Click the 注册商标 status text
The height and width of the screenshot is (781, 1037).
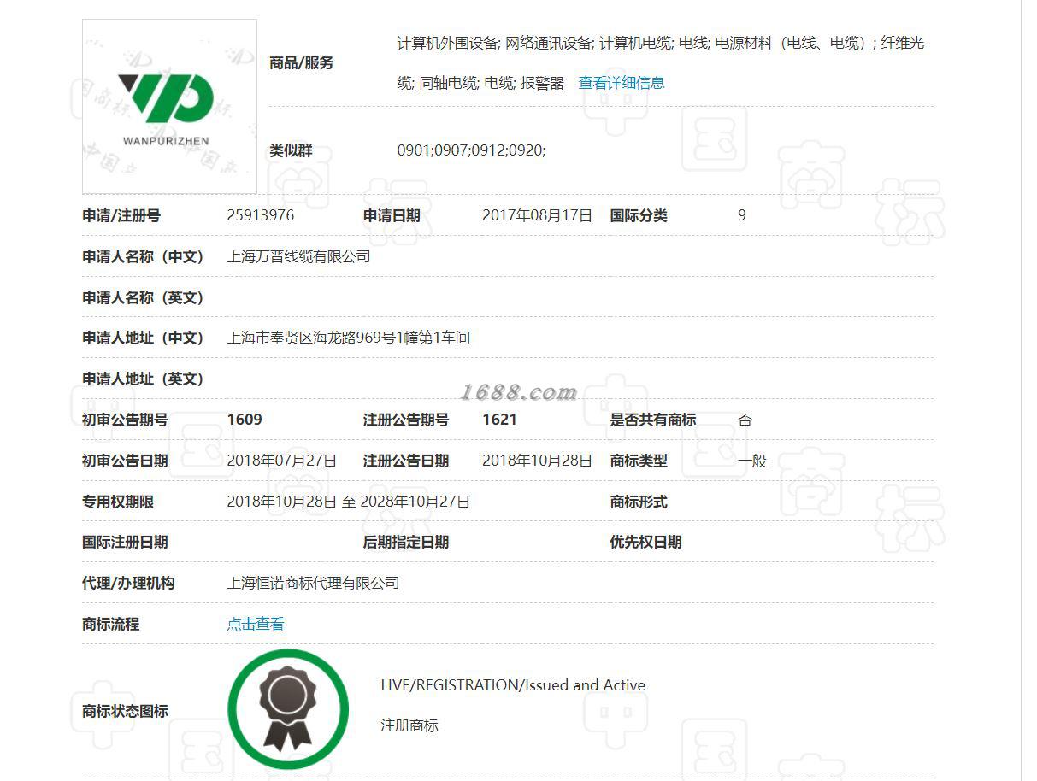coord(409,725)
